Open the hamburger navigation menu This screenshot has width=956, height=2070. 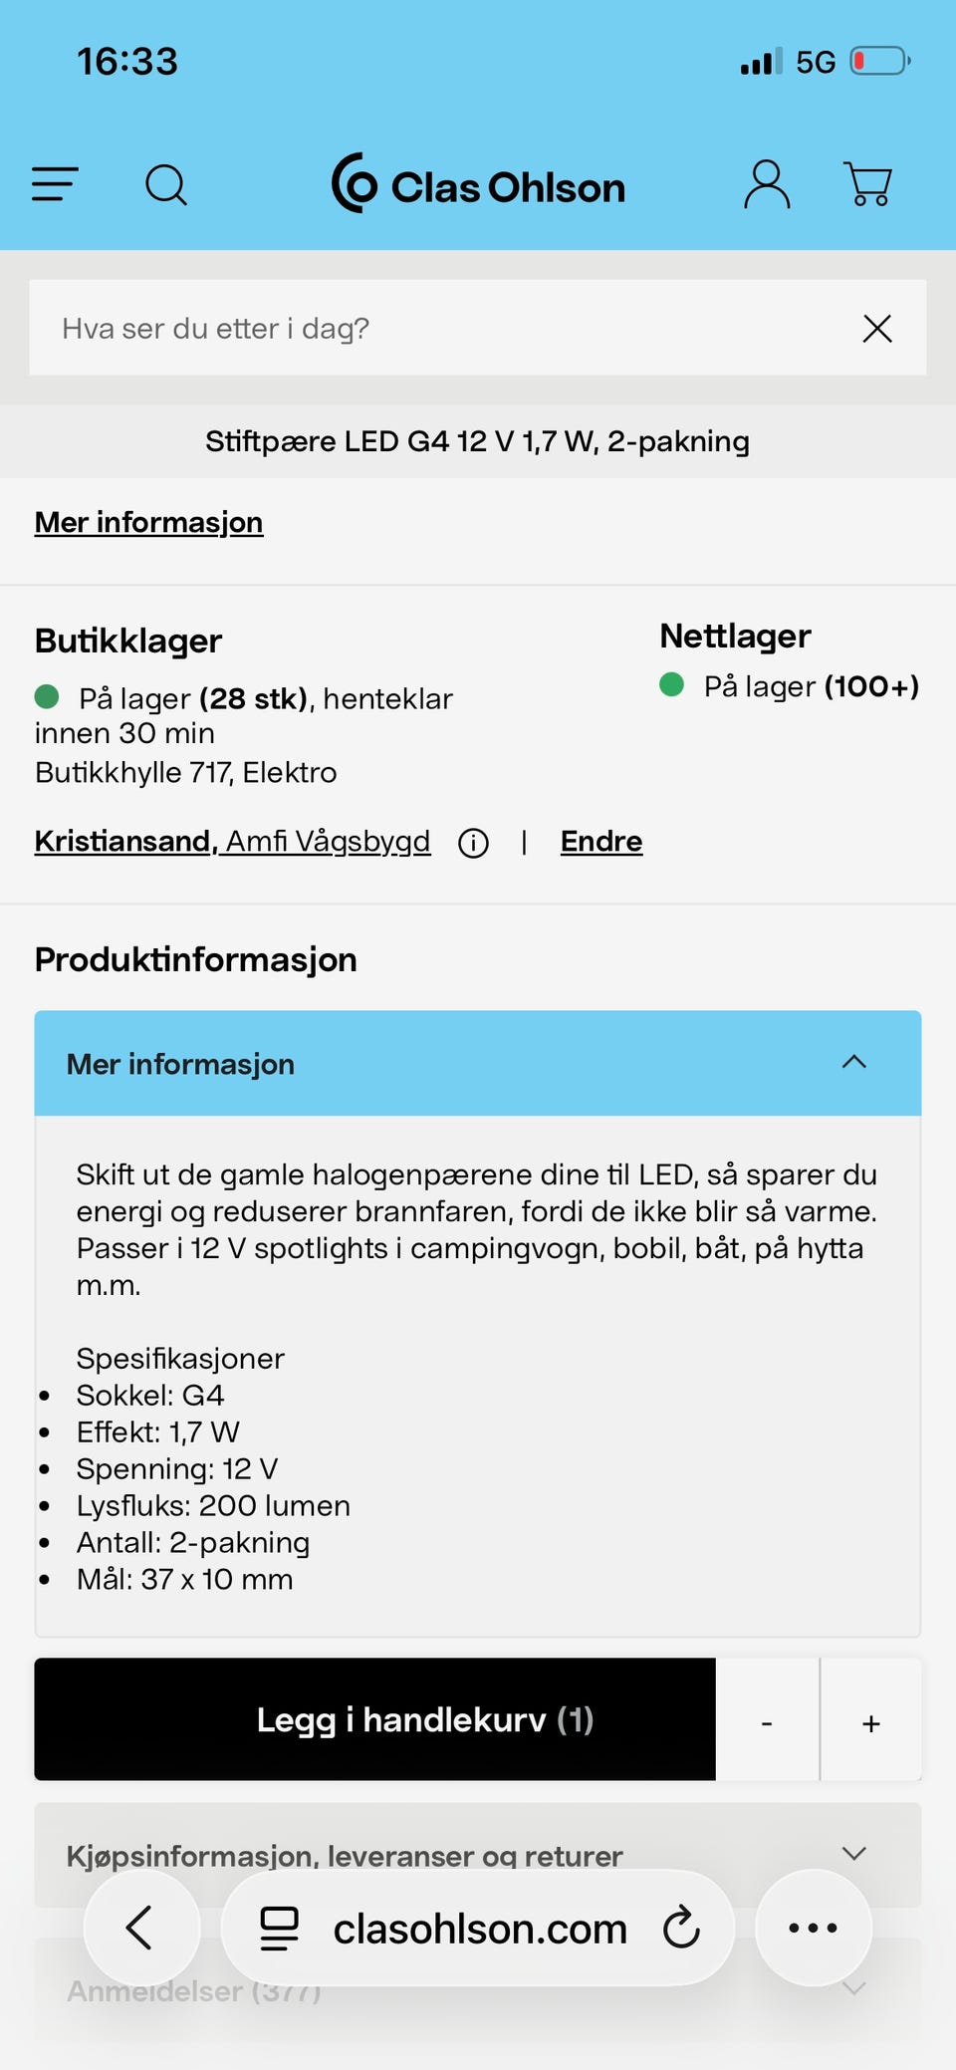[x=55, y=184]
